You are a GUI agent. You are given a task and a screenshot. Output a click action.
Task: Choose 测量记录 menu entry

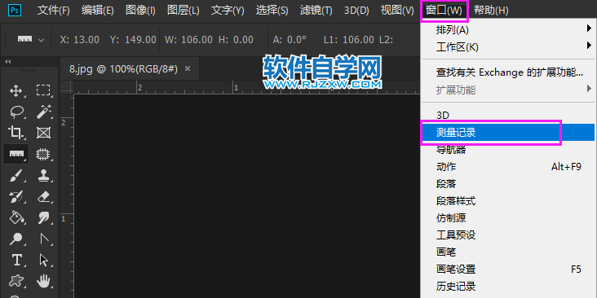[x=509, y=133]
